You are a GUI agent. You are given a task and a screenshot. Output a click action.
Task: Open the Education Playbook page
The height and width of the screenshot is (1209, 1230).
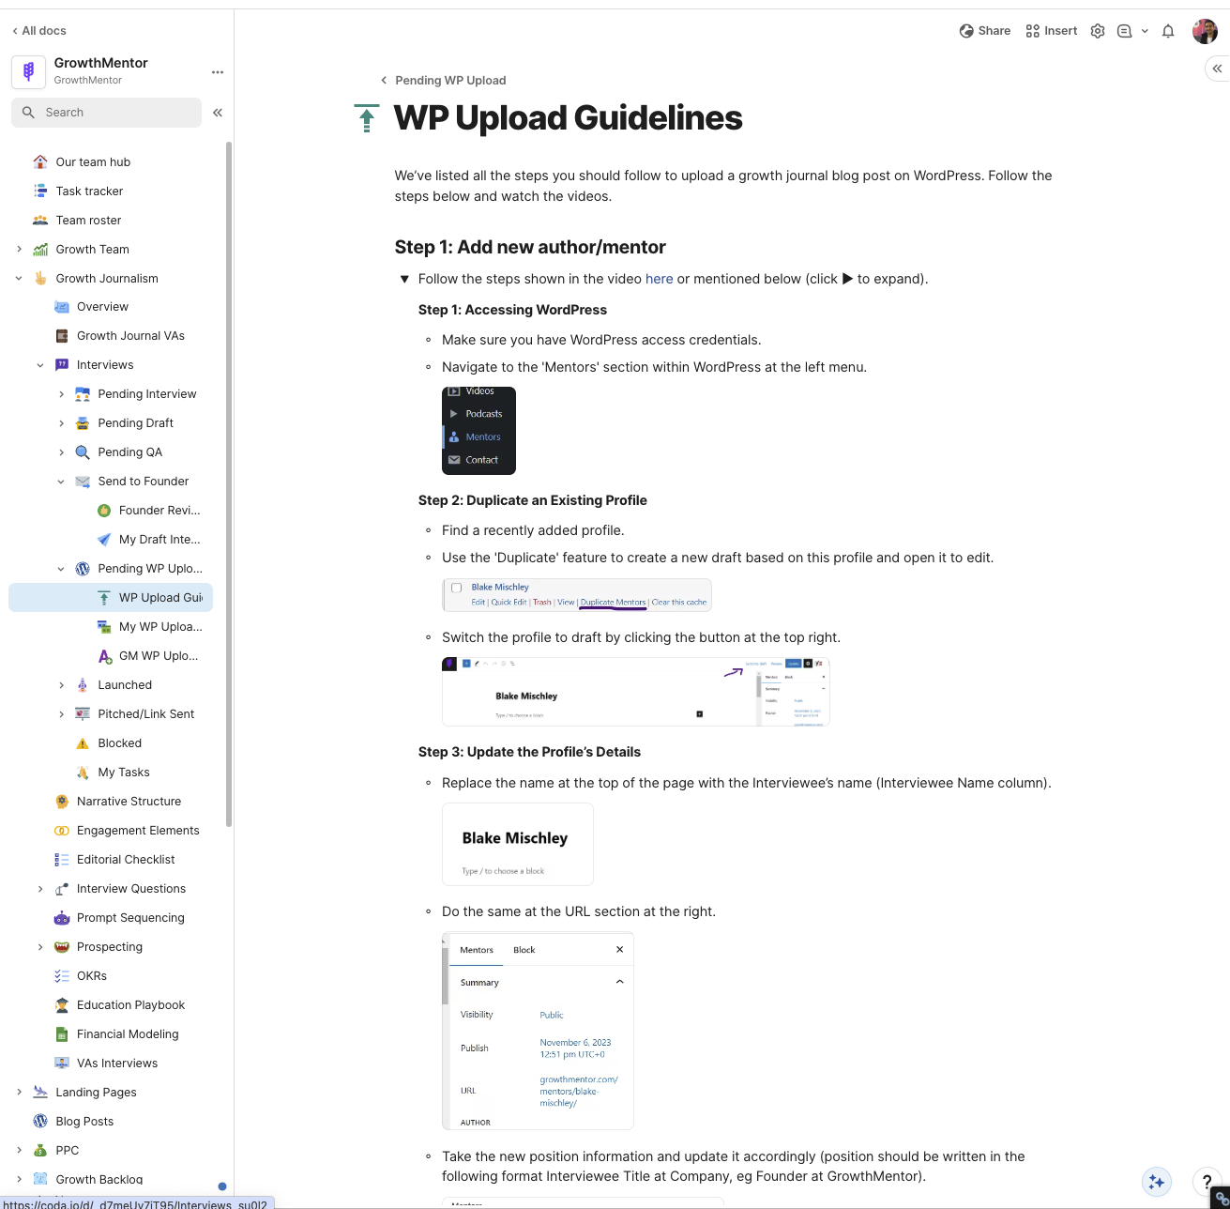(x=130, y=1005)
